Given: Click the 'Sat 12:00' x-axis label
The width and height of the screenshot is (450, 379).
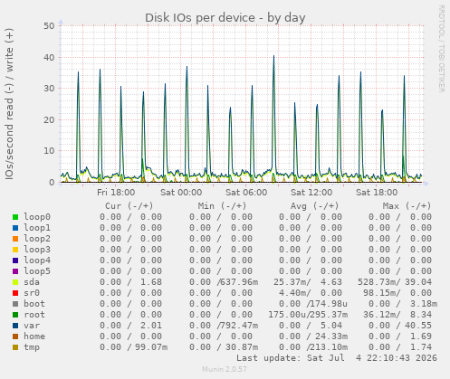Looking at the screenshot, I should [311, 193].
